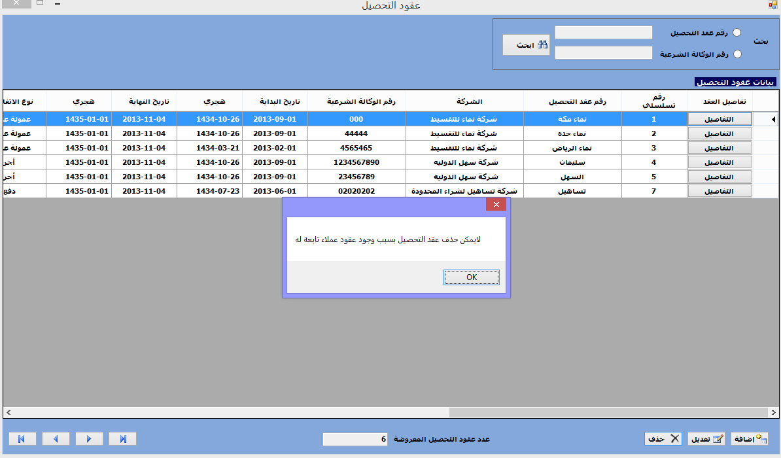Image resolution: width=781 pixels, height=458 pixels.
Task: Select the رقم عقد التحصيل radio option
Action: [737, 33]
